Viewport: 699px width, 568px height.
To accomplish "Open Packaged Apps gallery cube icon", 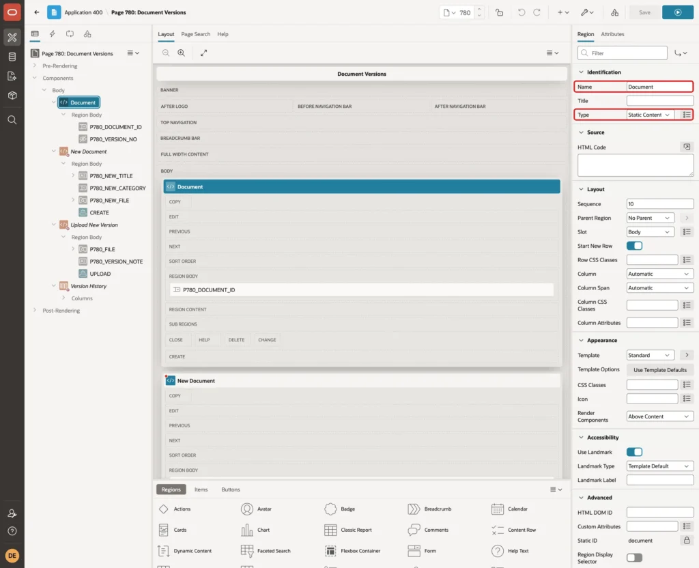I will point(12,96).
